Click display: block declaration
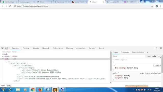 (123, 76)
